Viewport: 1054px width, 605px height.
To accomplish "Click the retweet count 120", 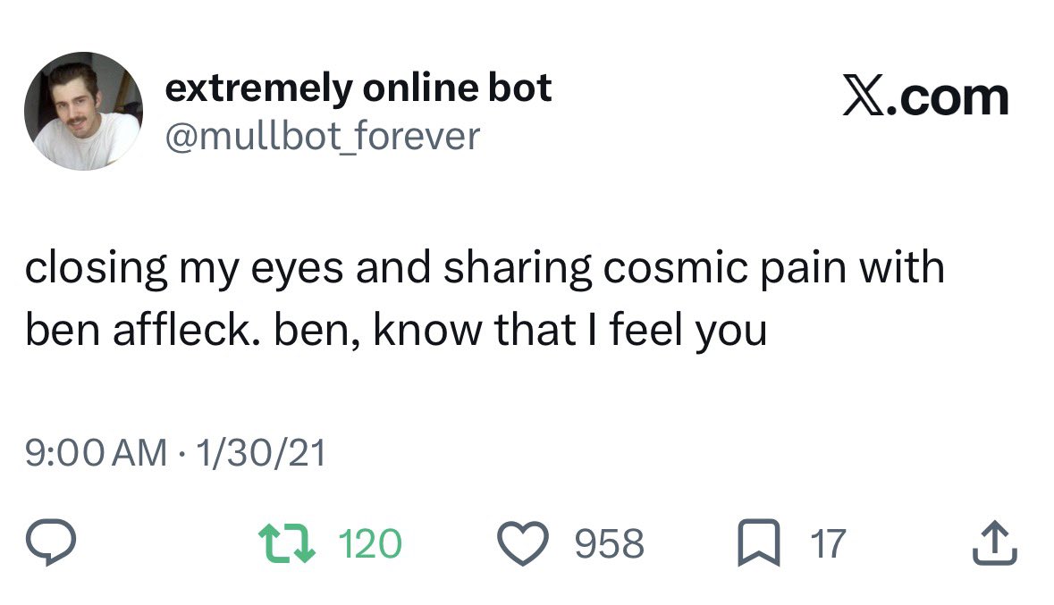I will (370, 544).
